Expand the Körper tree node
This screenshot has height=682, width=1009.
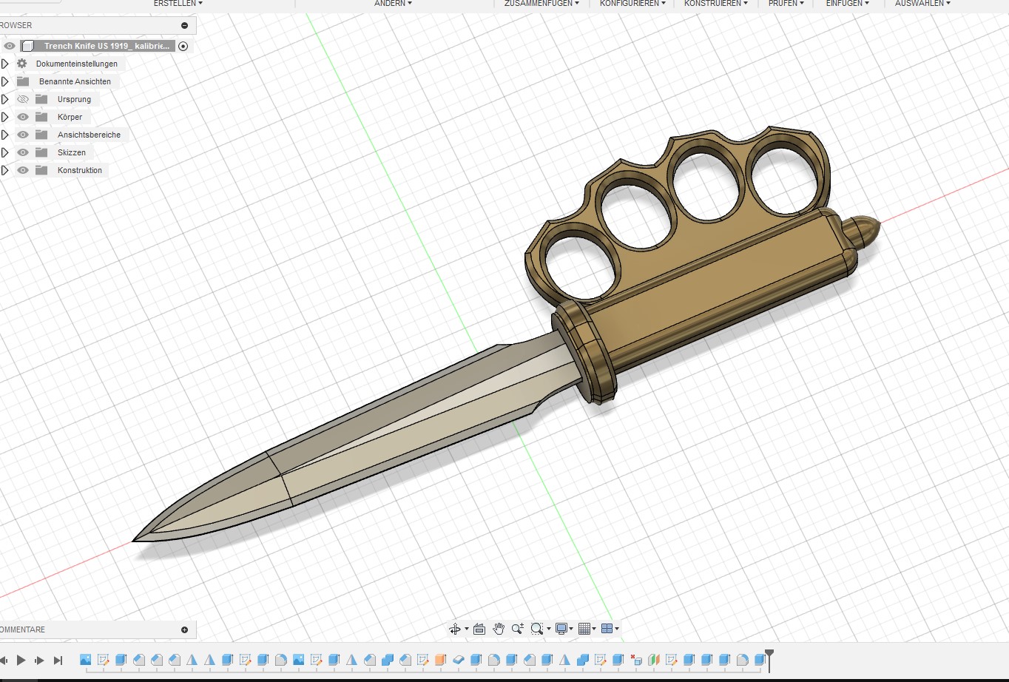tap(4, 117)
